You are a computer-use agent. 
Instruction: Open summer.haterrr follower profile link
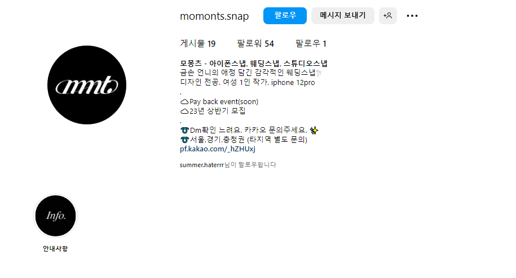pyautogui.click(x=202, y=165)
